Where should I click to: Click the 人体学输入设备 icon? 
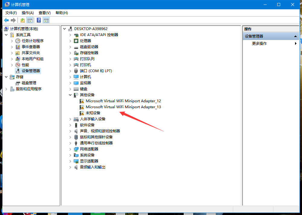tap(76, 119)
